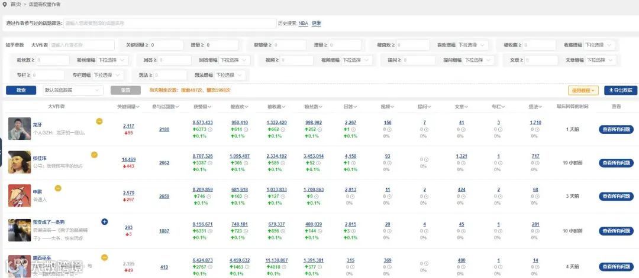Click the NBA history search link
The width and height of the screenshot is (639, 278).
coord(303,24)
